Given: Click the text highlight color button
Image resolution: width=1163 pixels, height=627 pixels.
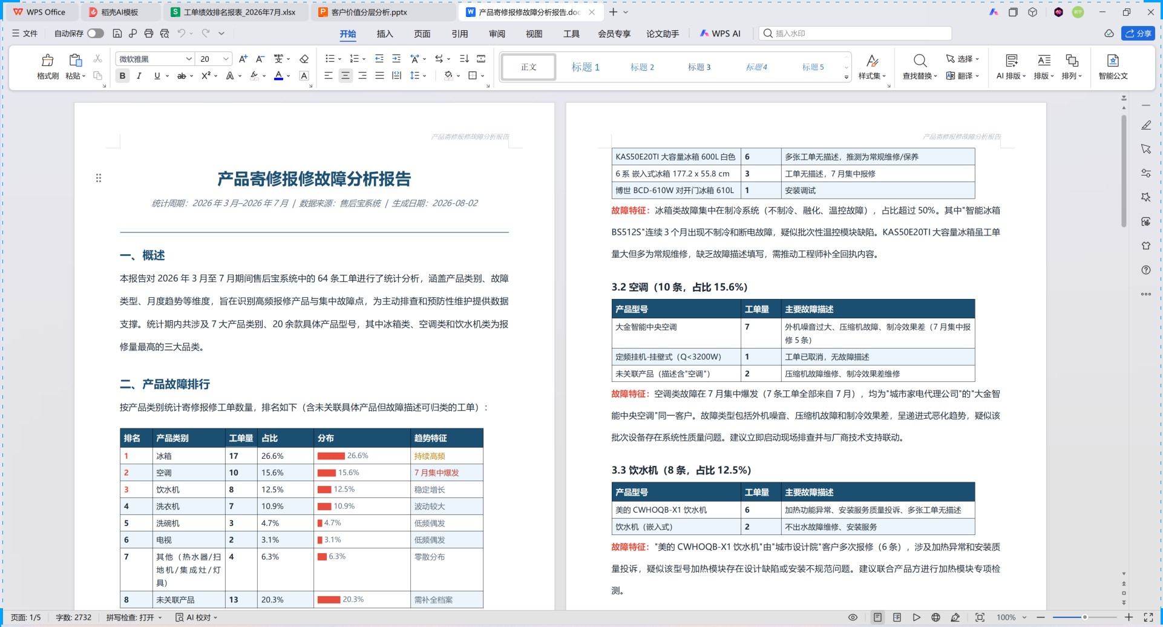Looking at the screenshot, I should coord(255,76).
